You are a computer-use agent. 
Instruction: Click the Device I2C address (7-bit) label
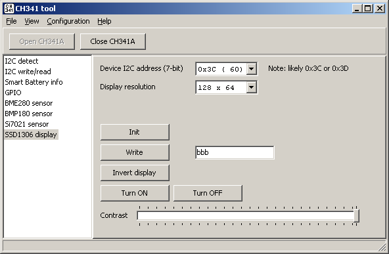tap(141, 68)
